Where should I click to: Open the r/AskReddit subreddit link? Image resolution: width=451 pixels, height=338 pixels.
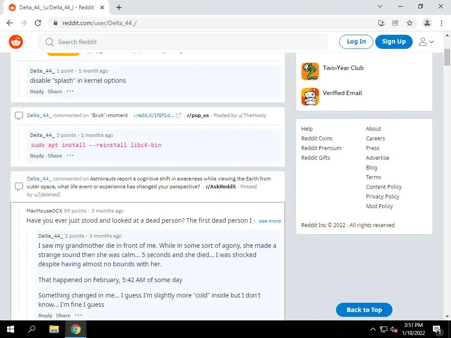221,187
